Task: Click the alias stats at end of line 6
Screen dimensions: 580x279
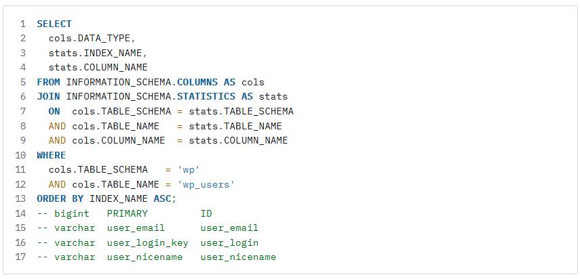Action: pos(273,97)
